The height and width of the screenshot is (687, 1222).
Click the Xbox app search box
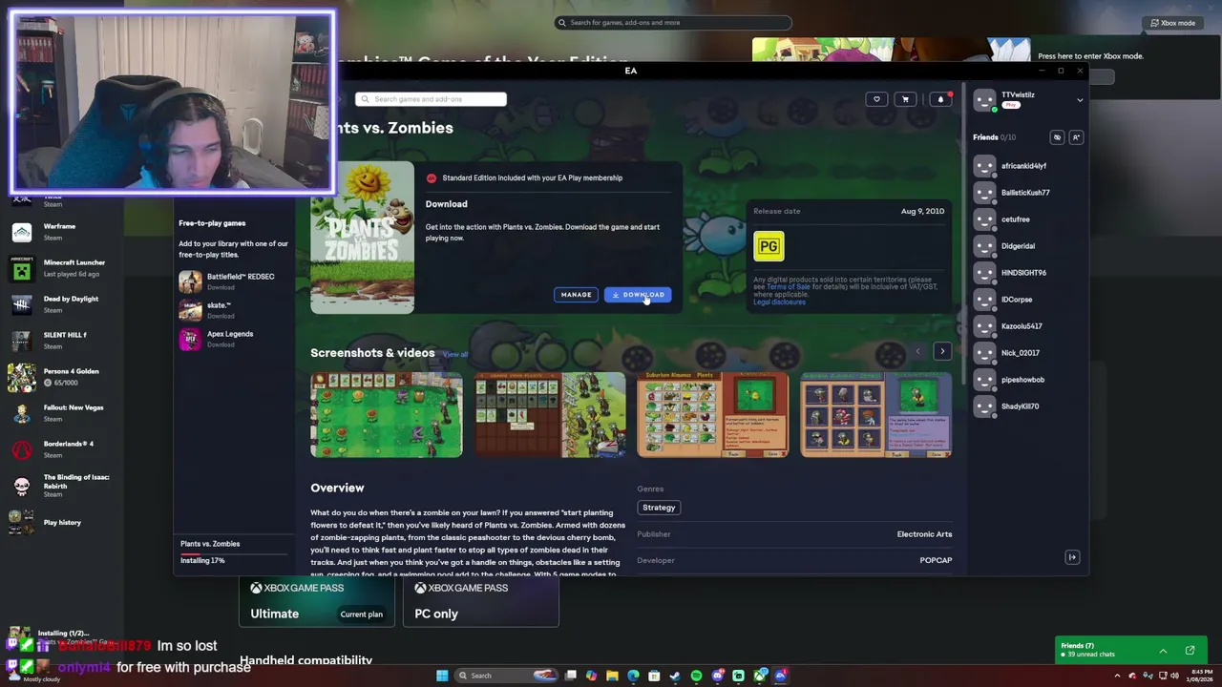(x=673, y=23)
